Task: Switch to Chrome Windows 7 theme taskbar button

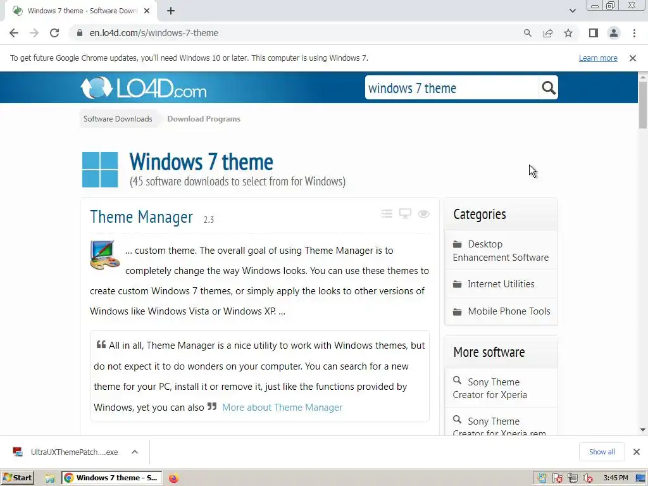Action: tap(112, 478)
